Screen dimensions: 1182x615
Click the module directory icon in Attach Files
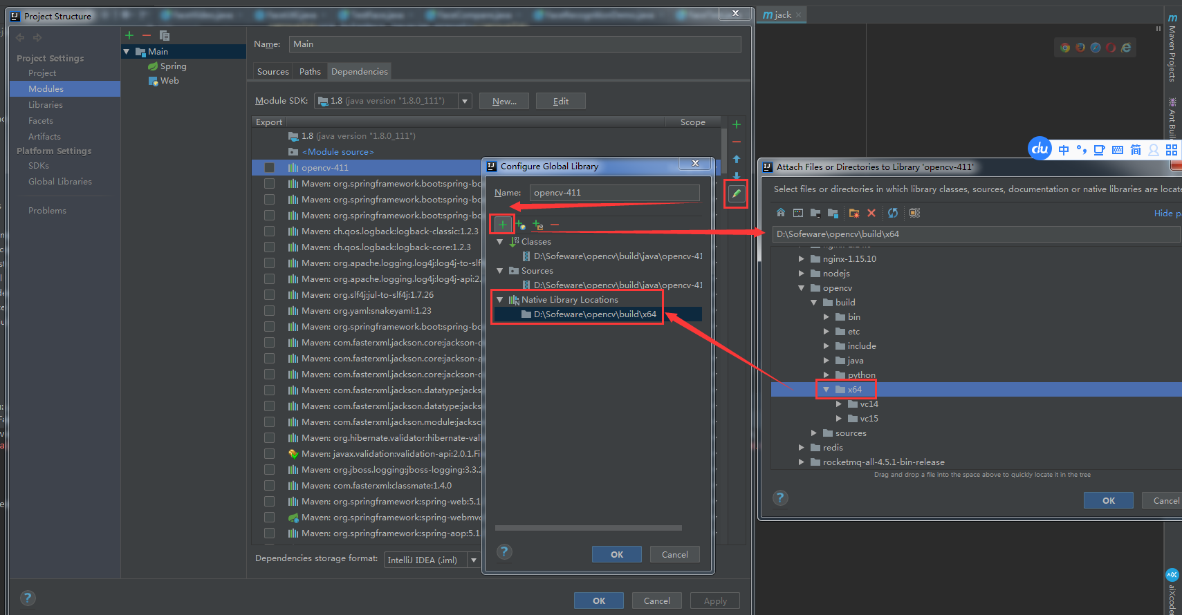tap(833, 213)
